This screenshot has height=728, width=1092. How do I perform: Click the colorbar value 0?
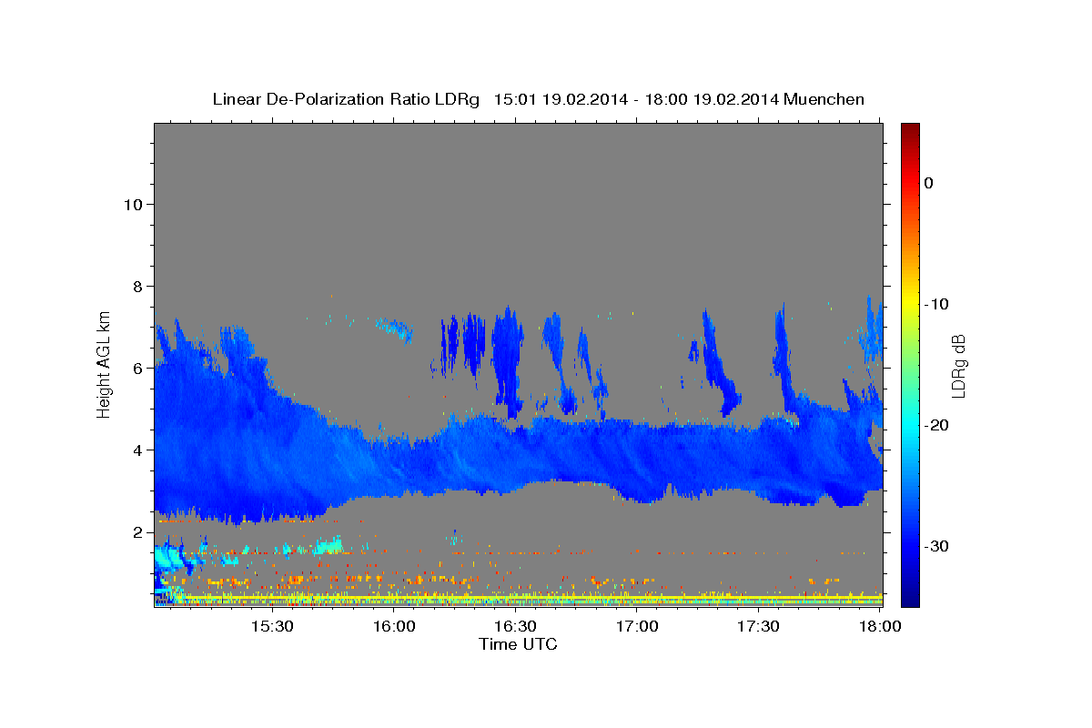(x=929, y=183)
